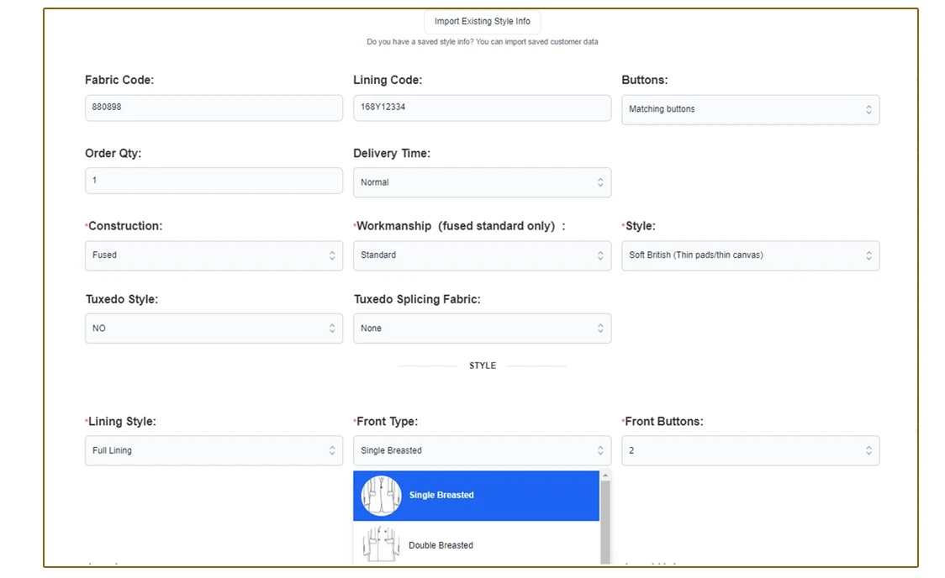The height and width of the screenshot is (578, 945).
Task: Choose Double Breasted from the list
Action: click(441, 545)
